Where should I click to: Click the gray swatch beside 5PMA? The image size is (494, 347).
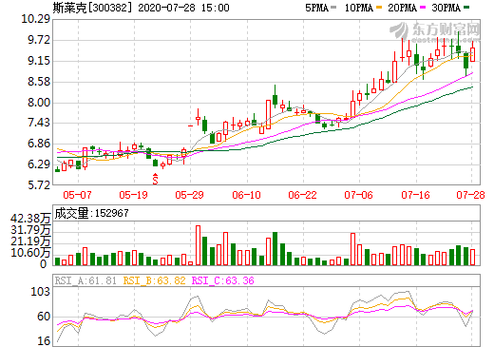pos(333,7)
